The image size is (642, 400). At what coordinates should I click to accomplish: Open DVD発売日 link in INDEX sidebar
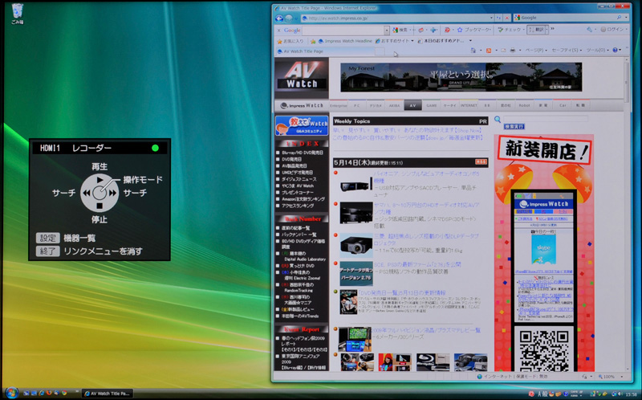(x=292, y=159)
